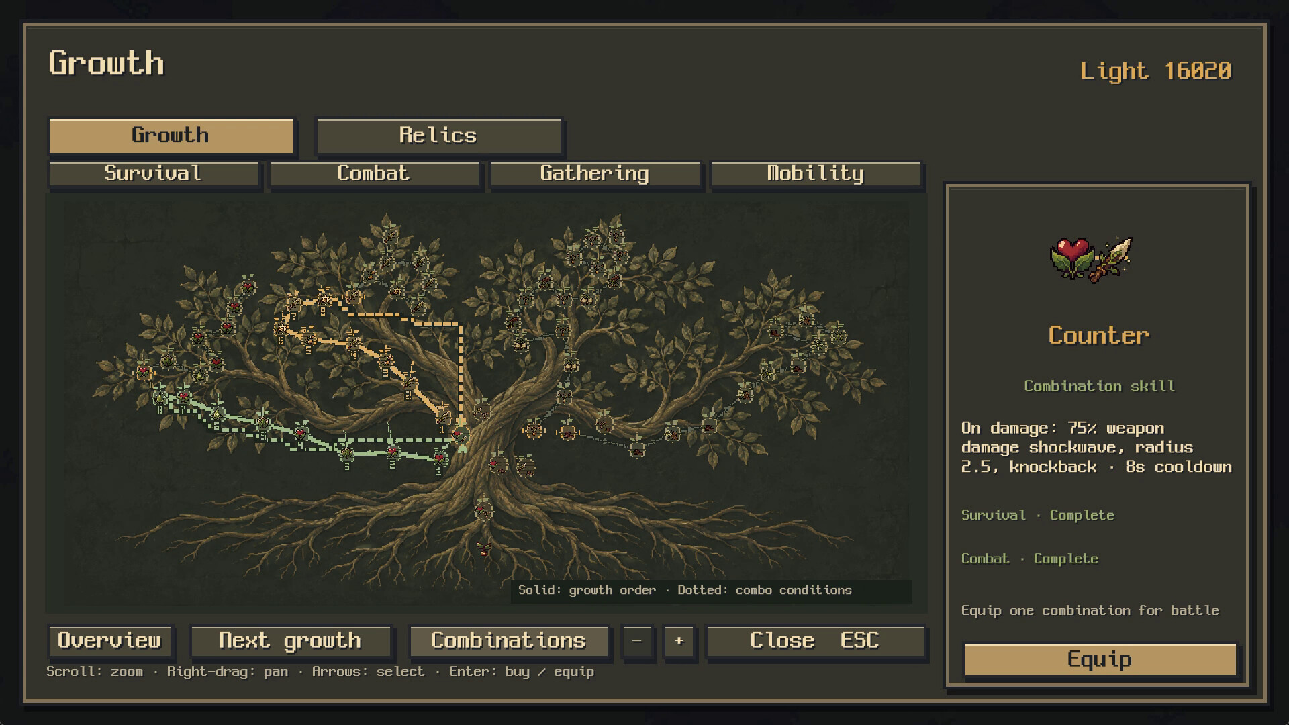Select heart node numbered 4 on the green path
The height and width of the screenshot is (725, 1289).
(x=300, y=434)
